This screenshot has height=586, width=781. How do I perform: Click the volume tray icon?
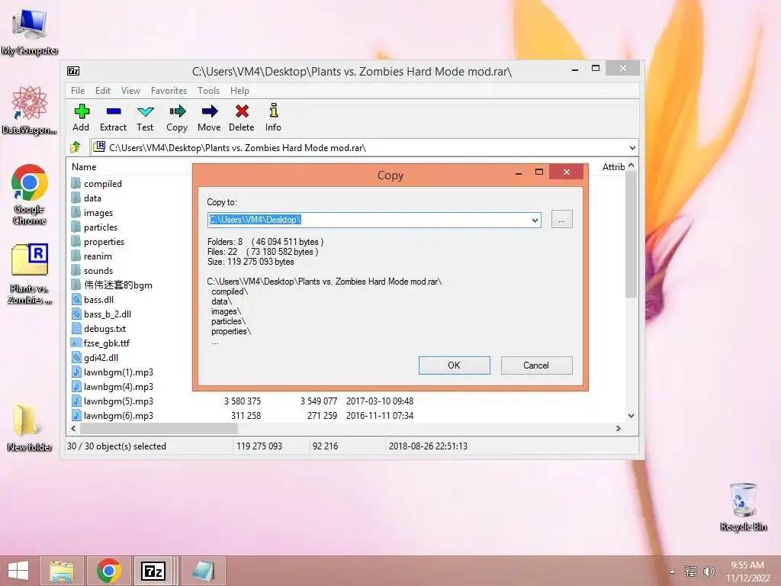point(709,571)
